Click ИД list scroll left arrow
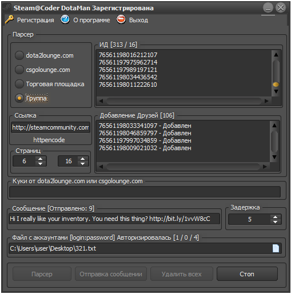Image resolution: width=291 pixels, height=294 pixels. [x=101, y=101]
